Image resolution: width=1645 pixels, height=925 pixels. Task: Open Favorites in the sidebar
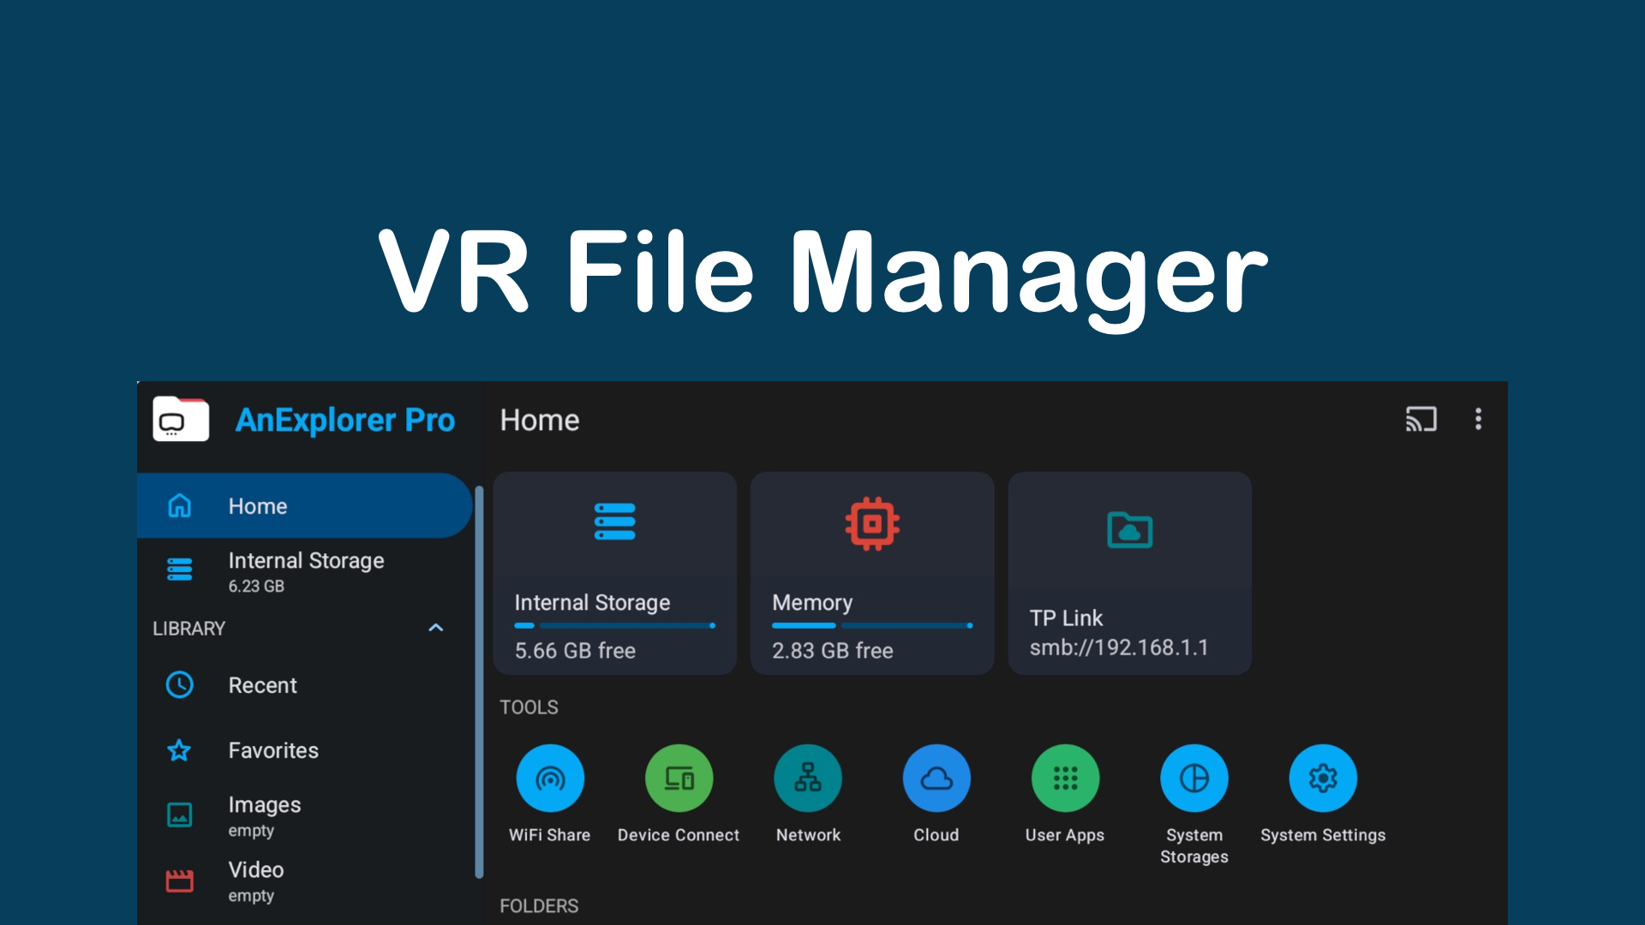coord(272,750)
